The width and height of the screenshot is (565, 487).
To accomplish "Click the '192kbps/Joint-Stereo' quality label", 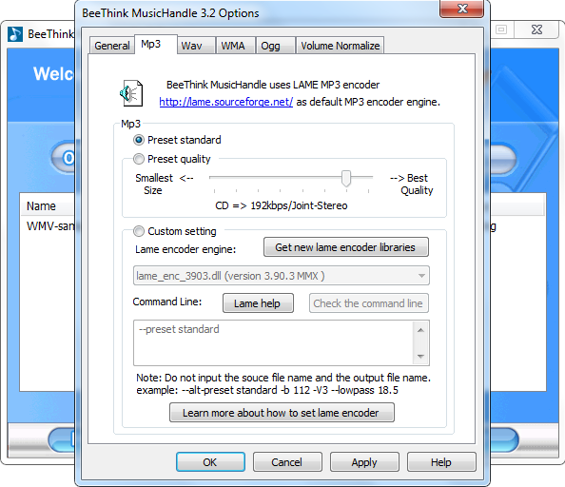I will (x=299, y=205).
